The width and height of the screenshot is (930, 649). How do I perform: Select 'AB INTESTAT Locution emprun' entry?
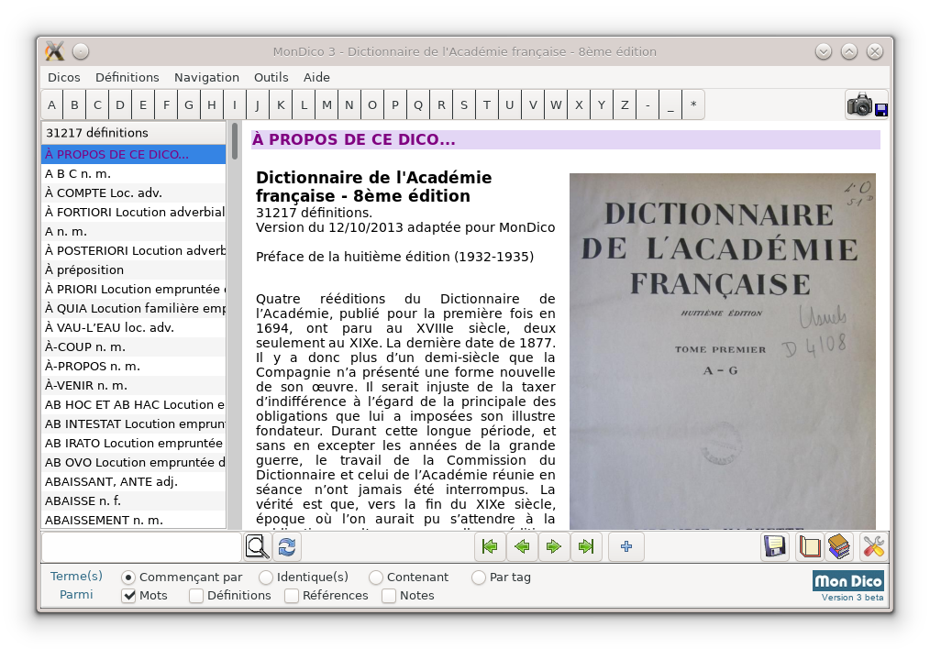point(134,423)
